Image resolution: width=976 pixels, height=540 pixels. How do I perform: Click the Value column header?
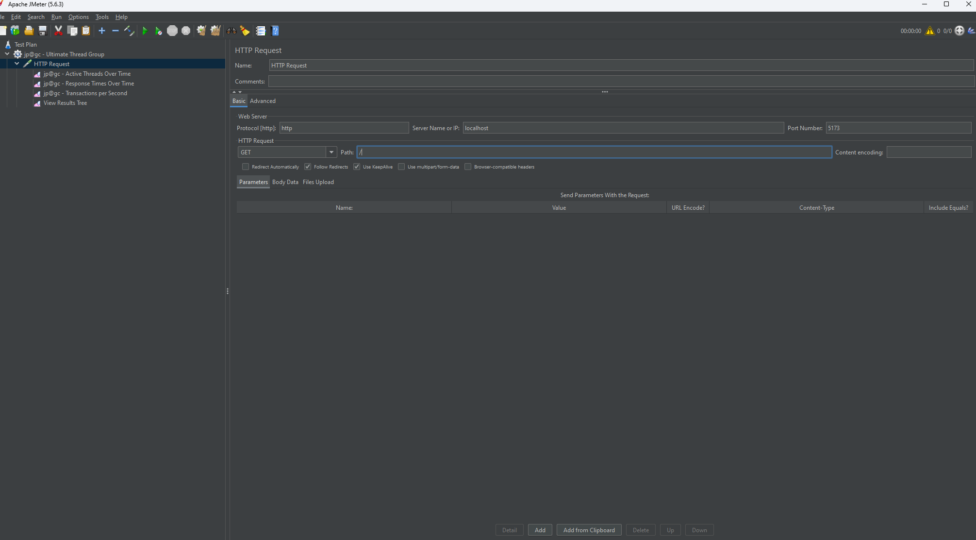click(559, 207)
